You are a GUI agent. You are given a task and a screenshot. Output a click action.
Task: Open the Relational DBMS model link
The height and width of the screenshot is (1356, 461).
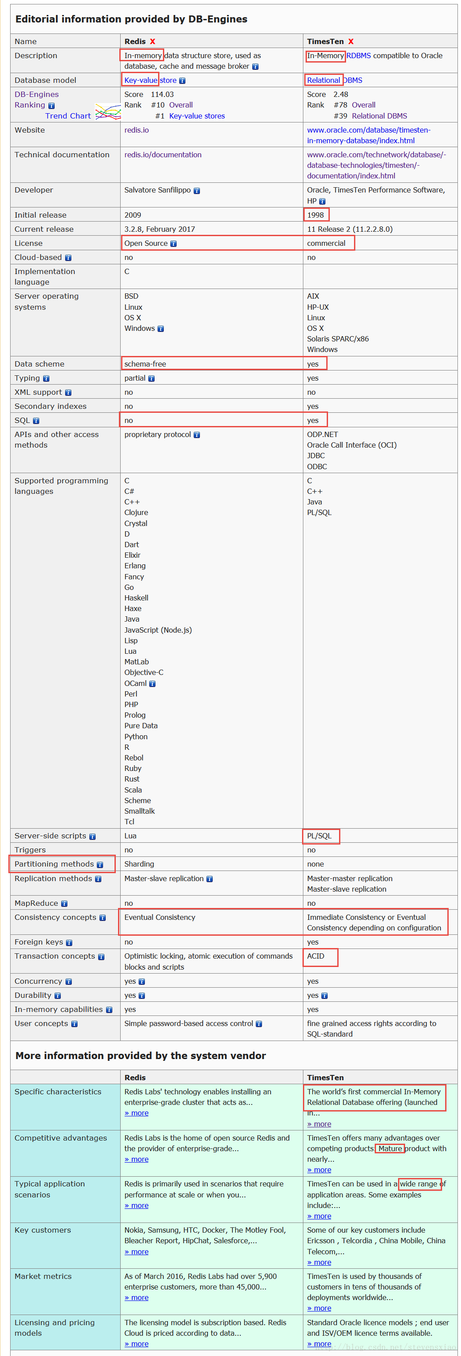tap(335, 80)
